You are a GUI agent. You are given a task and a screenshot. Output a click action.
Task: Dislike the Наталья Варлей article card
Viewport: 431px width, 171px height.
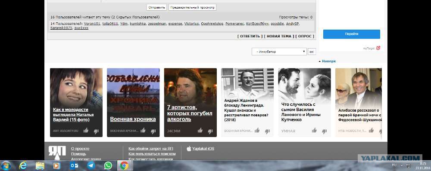pos(96,131)
